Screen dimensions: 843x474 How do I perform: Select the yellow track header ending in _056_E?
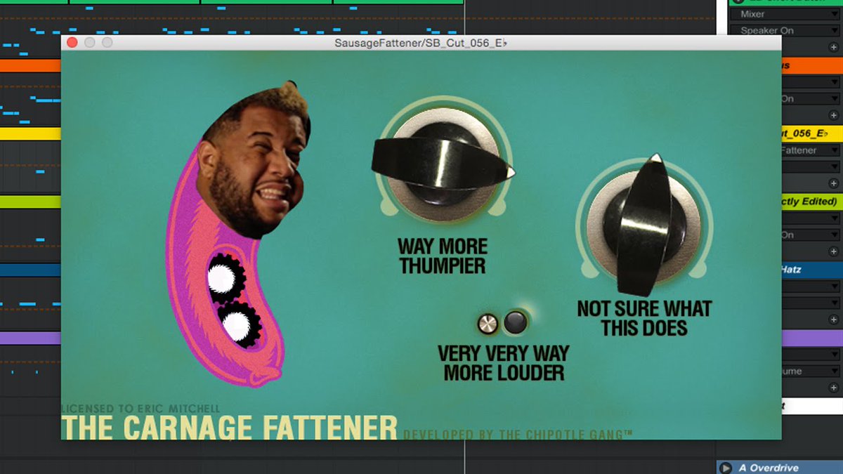812,133
